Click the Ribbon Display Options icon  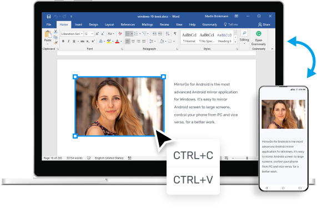237,16
